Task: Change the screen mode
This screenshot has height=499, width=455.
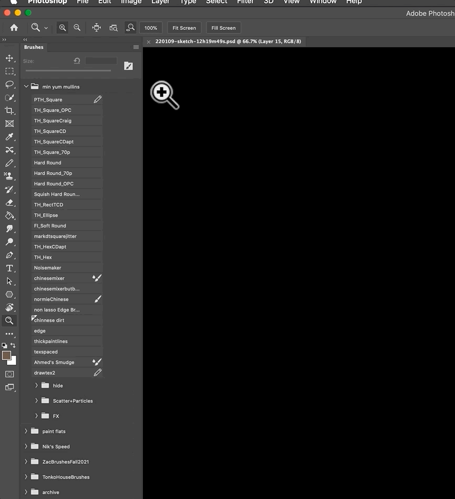Action: pos(9,387)
